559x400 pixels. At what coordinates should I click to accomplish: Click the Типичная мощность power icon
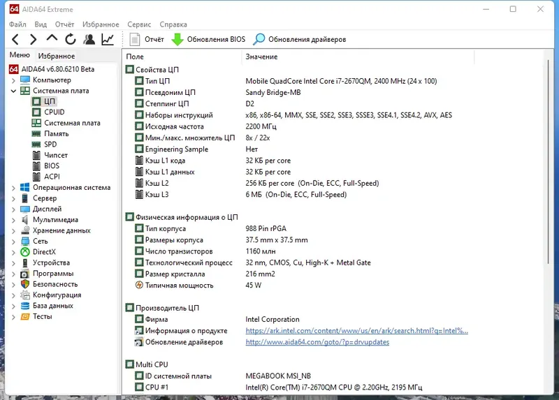(x=139, y=285)
